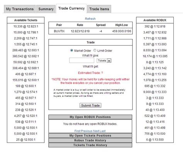Expand Robux Trade History section

pyautogui.click(x=90, y=140)
